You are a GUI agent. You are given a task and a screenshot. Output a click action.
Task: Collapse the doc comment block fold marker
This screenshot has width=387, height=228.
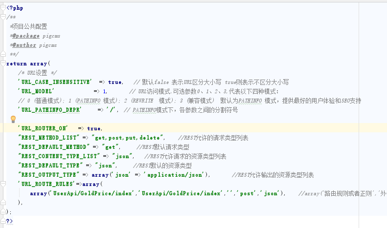click(3, 18)
